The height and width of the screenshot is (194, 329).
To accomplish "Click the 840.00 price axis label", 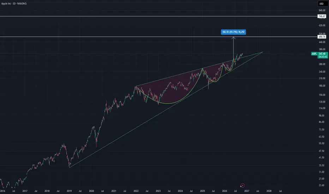I will click(x=322, y=10).
